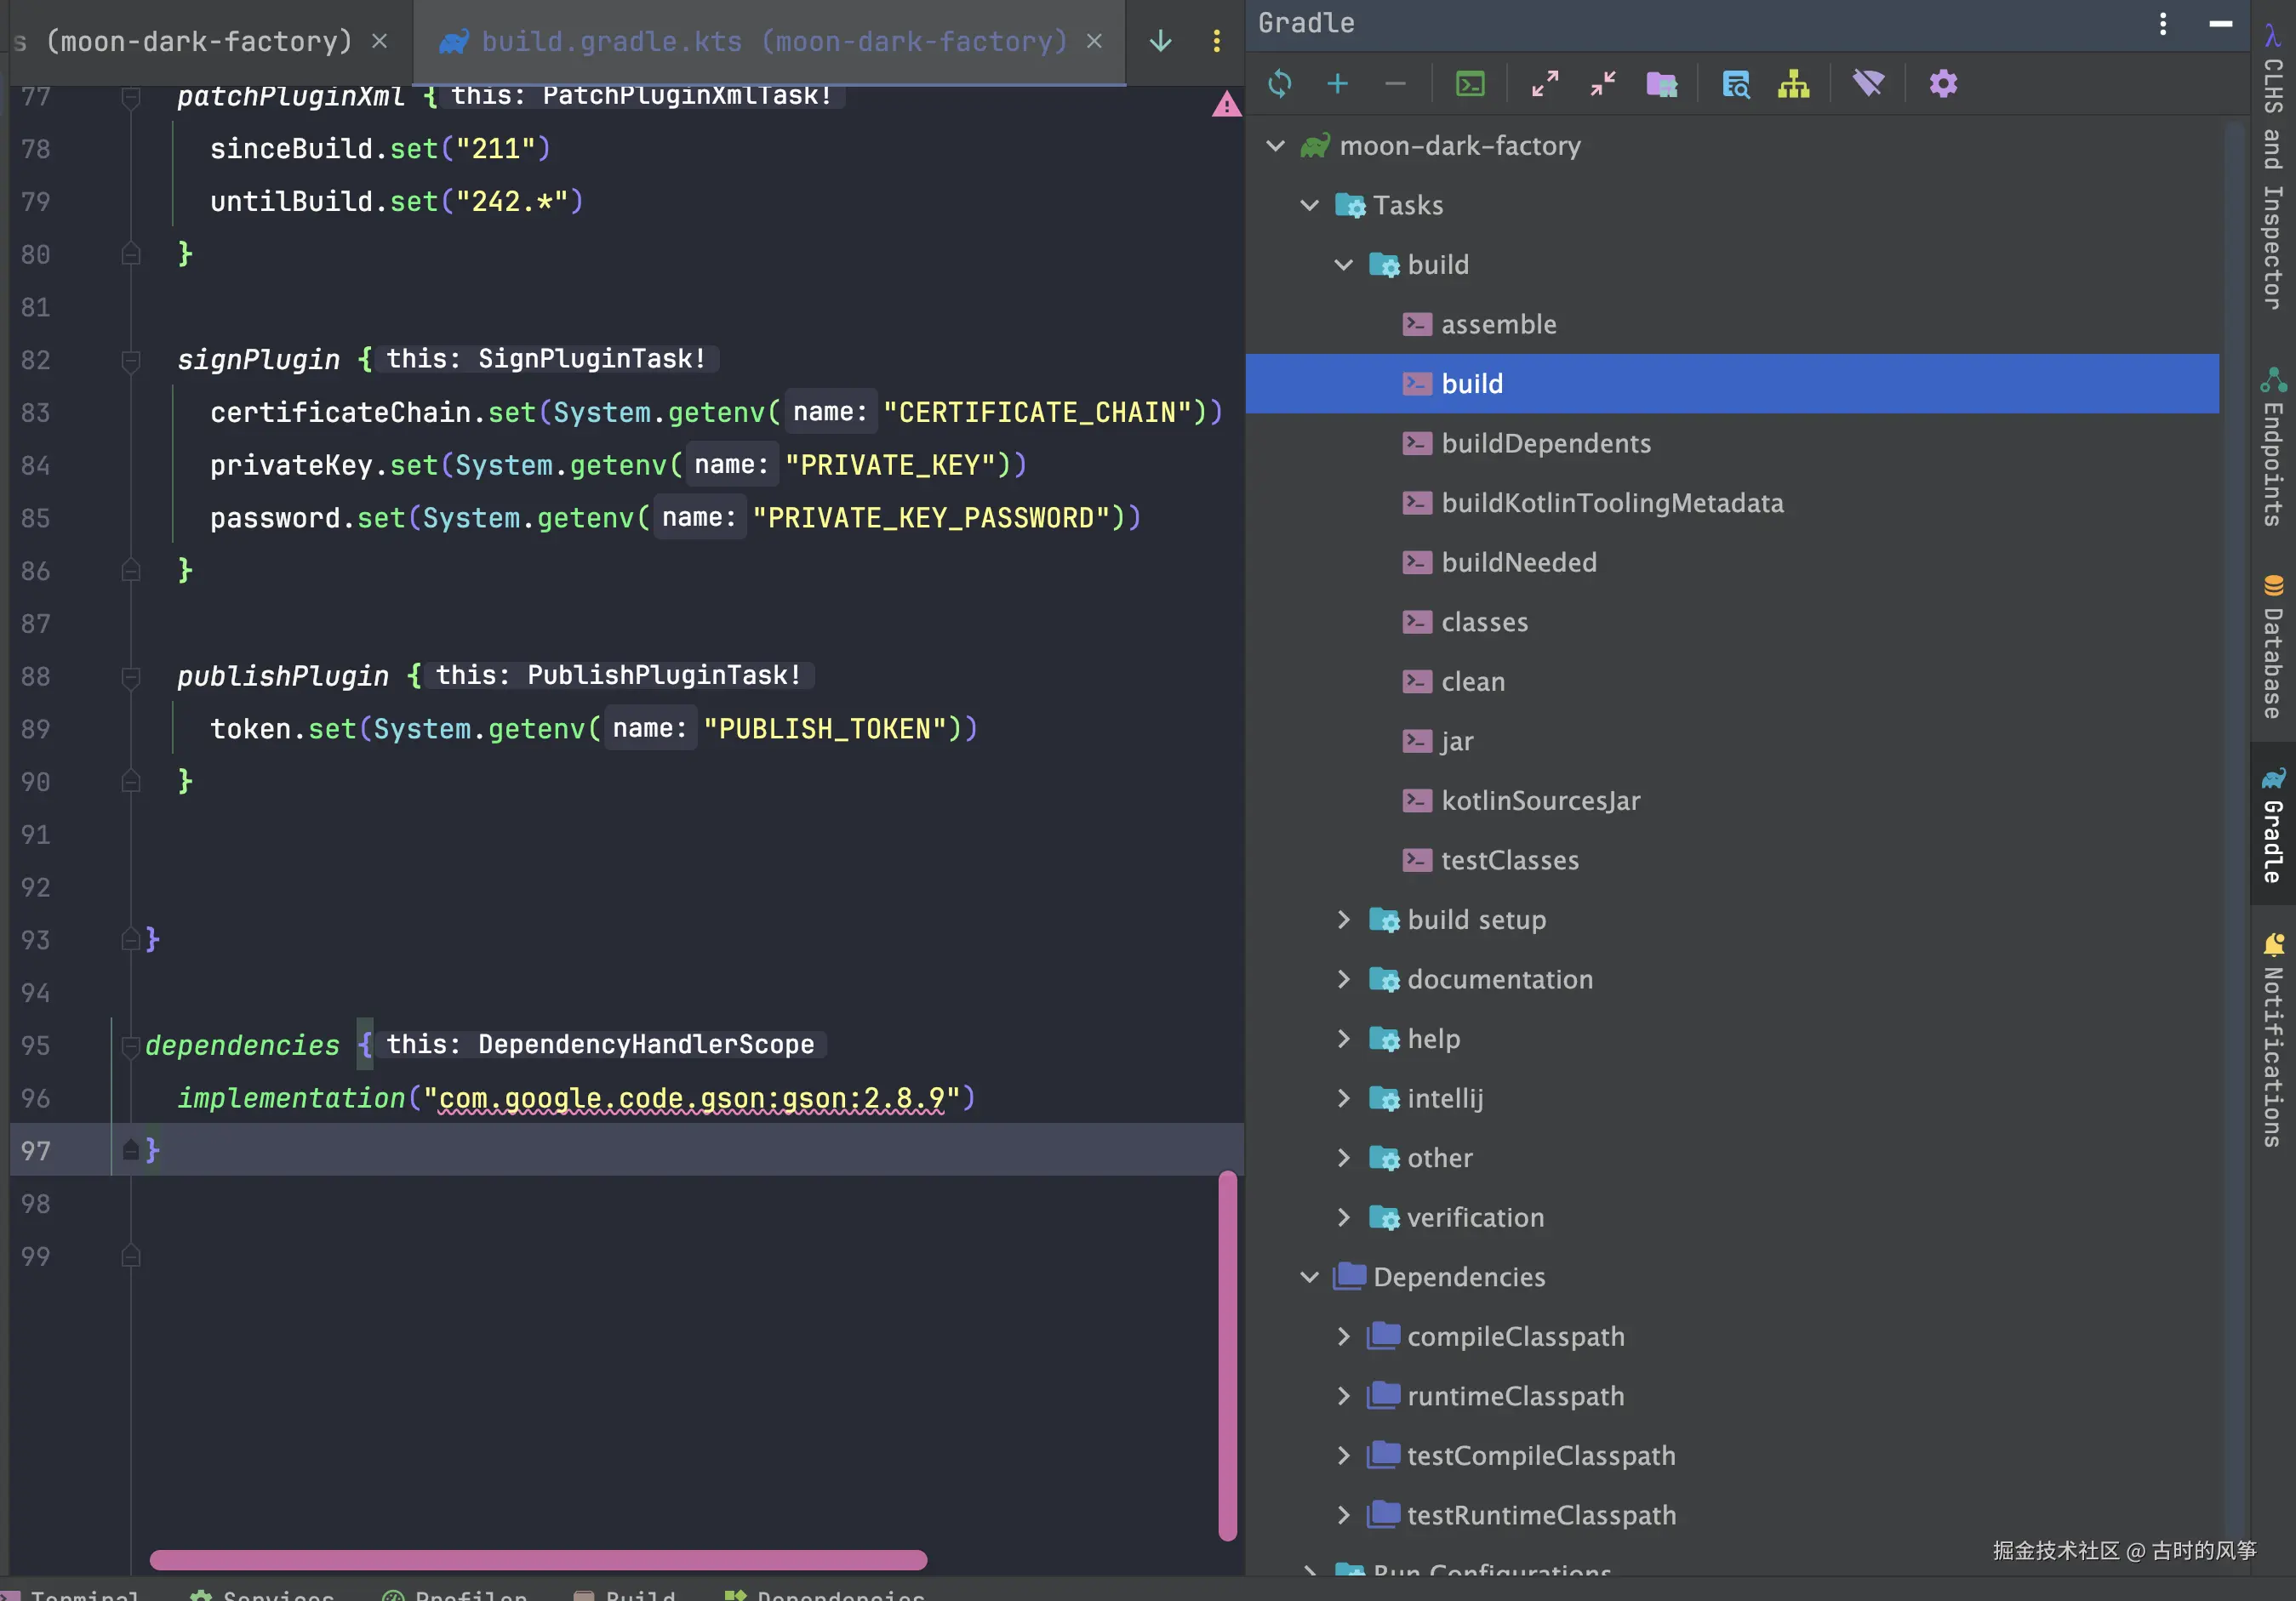Image resolution: width=2296 pixels, height=1601 pixels.
Task: Fold the signPlugin code block
Action: pos(131,360)
